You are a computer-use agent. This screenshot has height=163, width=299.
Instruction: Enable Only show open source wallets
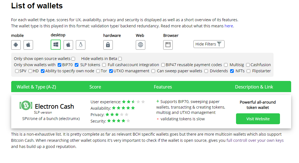click(x=73, y=59)
